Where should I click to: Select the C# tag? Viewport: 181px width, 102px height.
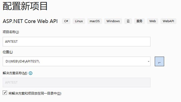click(66, 21)
